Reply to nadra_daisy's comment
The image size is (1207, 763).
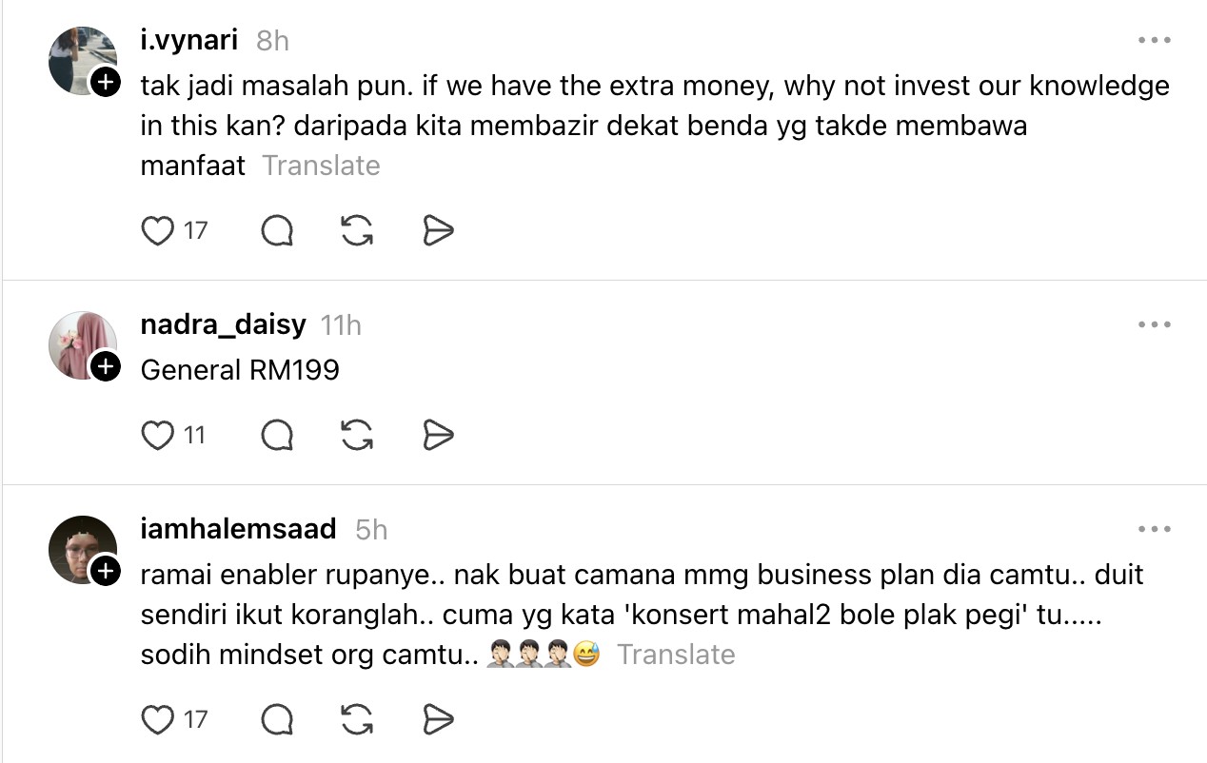(x=277, y=436)
